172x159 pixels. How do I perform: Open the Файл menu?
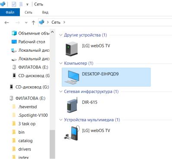pyautogui.click(x=10, y=12)
